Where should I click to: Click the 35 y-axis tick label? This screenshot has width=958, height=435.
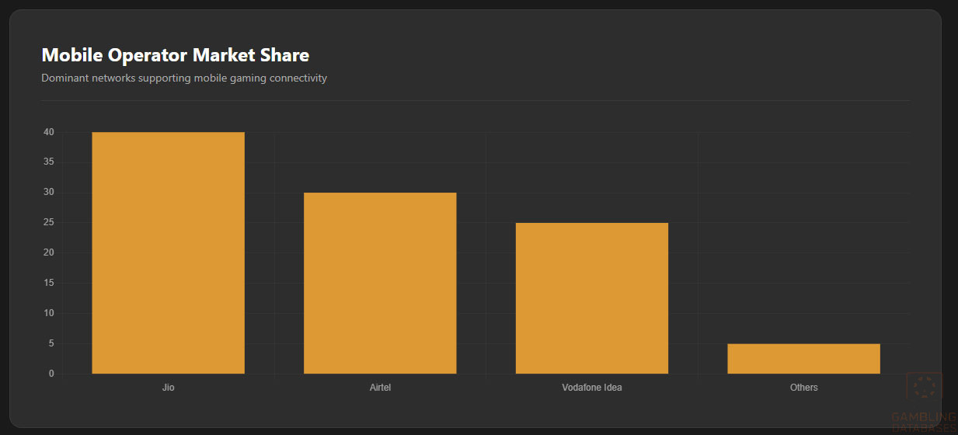49,162
